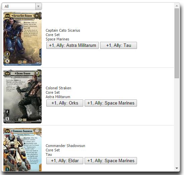
Task: Select the Captain Cato Sicarius card image
Action: click(x=22, y=39)
